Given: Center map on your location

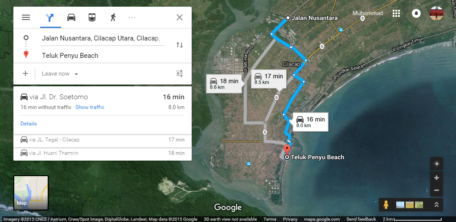Looking at the screenshot, I should (436, 164).
